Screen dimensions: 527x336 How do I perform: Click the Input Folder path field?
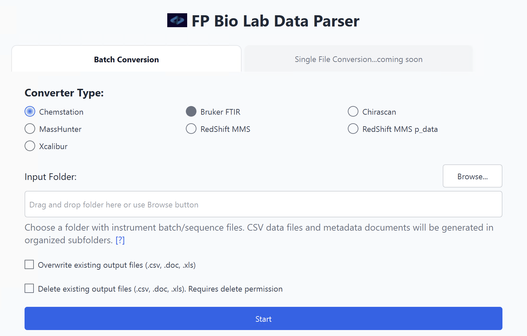pos(263,204)
